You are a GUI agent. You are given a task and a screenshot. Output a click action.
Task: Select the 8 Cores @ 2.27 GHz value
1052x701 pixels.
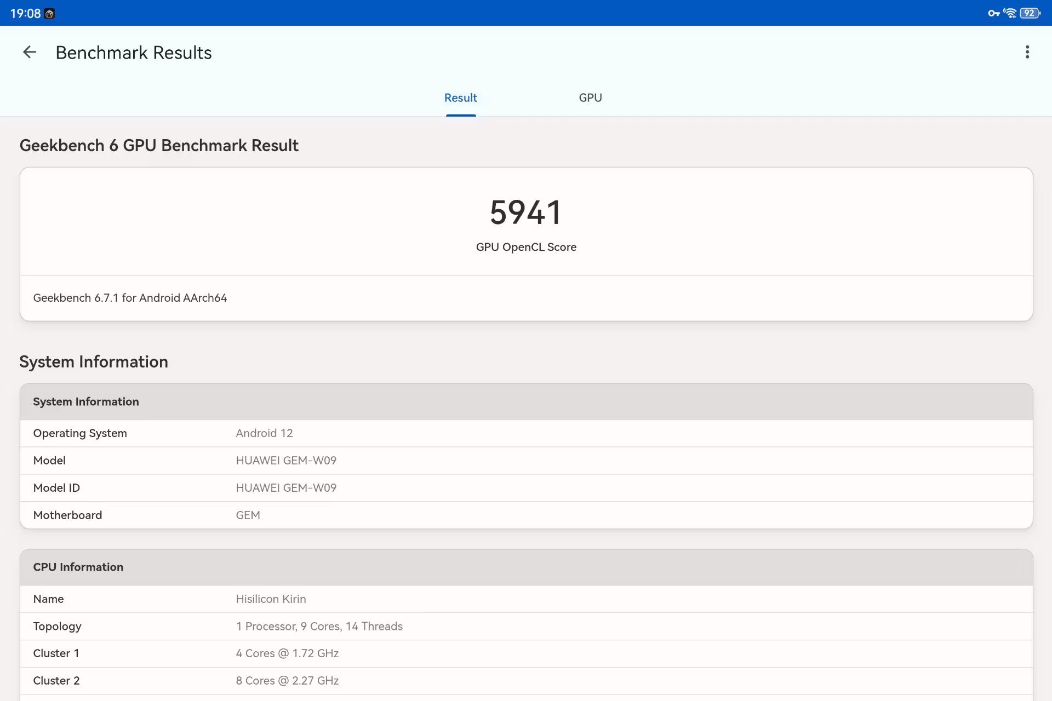tap(287, 681)
